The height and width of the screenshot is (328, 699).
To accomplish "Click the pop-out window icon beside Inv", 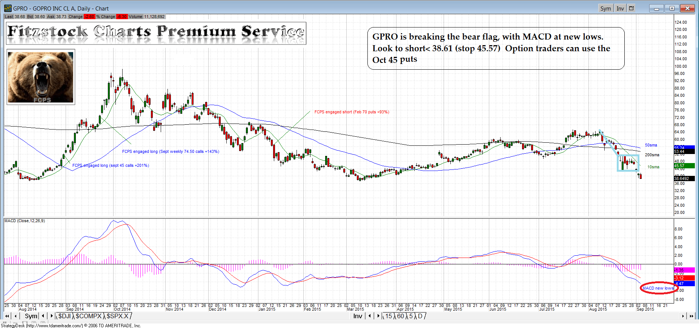I will [x=631, y=8].
